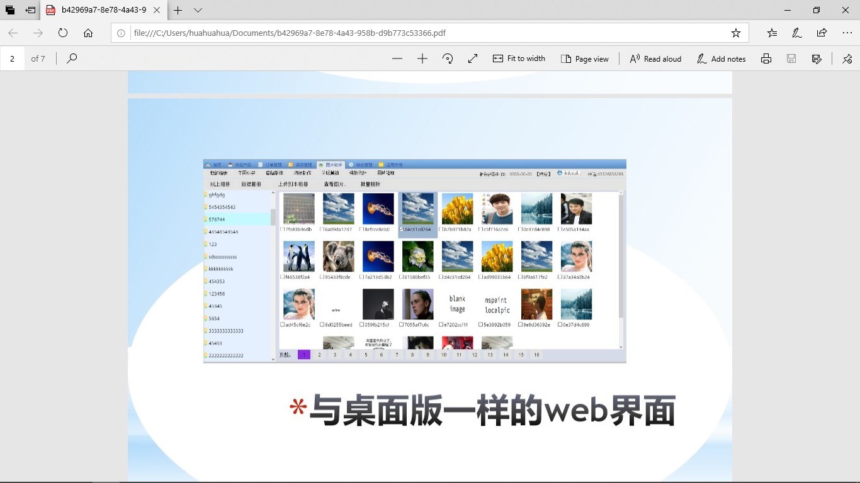Click the image grid vertical scrollbar
The height and width of the screenshot is (483, 860).
[621, 270]
